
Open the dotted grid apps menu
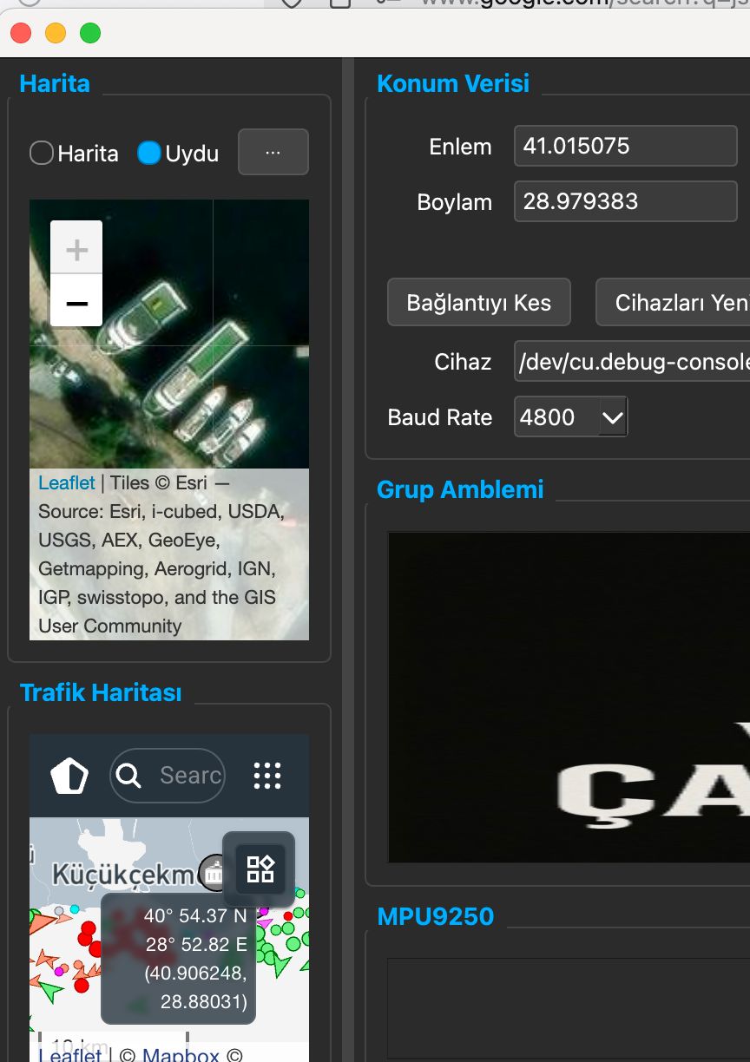pos(267,776)
